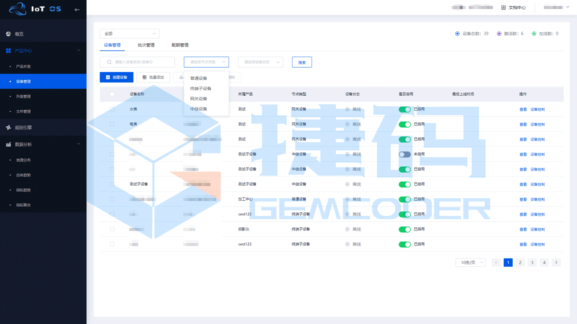Image resolution: width=577 pixels, height=324 pixels.
Task: Select all devices with header checkbox
Action: click(x=112, y=94)
